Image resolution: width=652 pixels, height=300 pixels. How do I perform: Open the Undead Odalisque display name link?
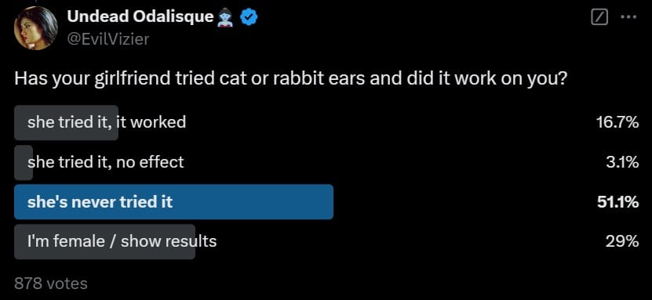pyautogui.click(x=140, y=16)
